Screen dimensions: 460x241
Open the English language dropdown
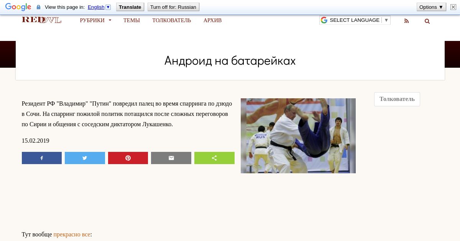tap(99, 7)
